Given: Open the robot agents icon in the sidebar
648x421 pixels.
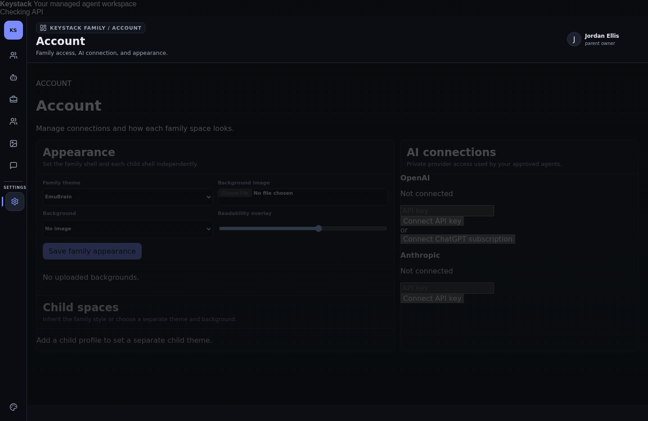Looking at the screenshot, I should coord(13,77).
